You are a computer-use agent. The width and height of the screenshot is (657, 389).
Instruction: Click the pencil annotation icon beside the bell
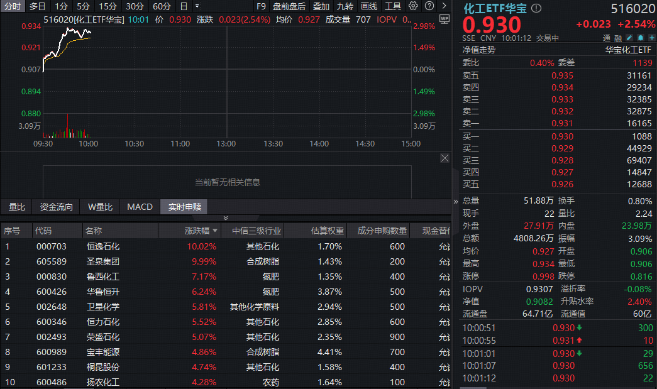point(629,38)
